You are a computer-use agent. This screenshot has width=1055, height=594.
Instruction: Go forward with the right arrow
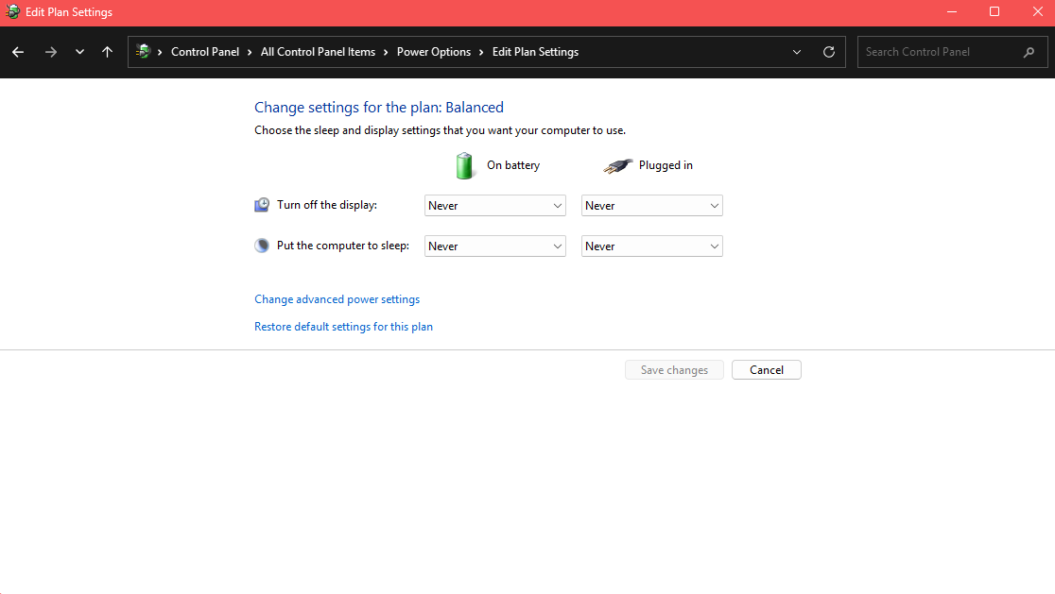(50, 52)
